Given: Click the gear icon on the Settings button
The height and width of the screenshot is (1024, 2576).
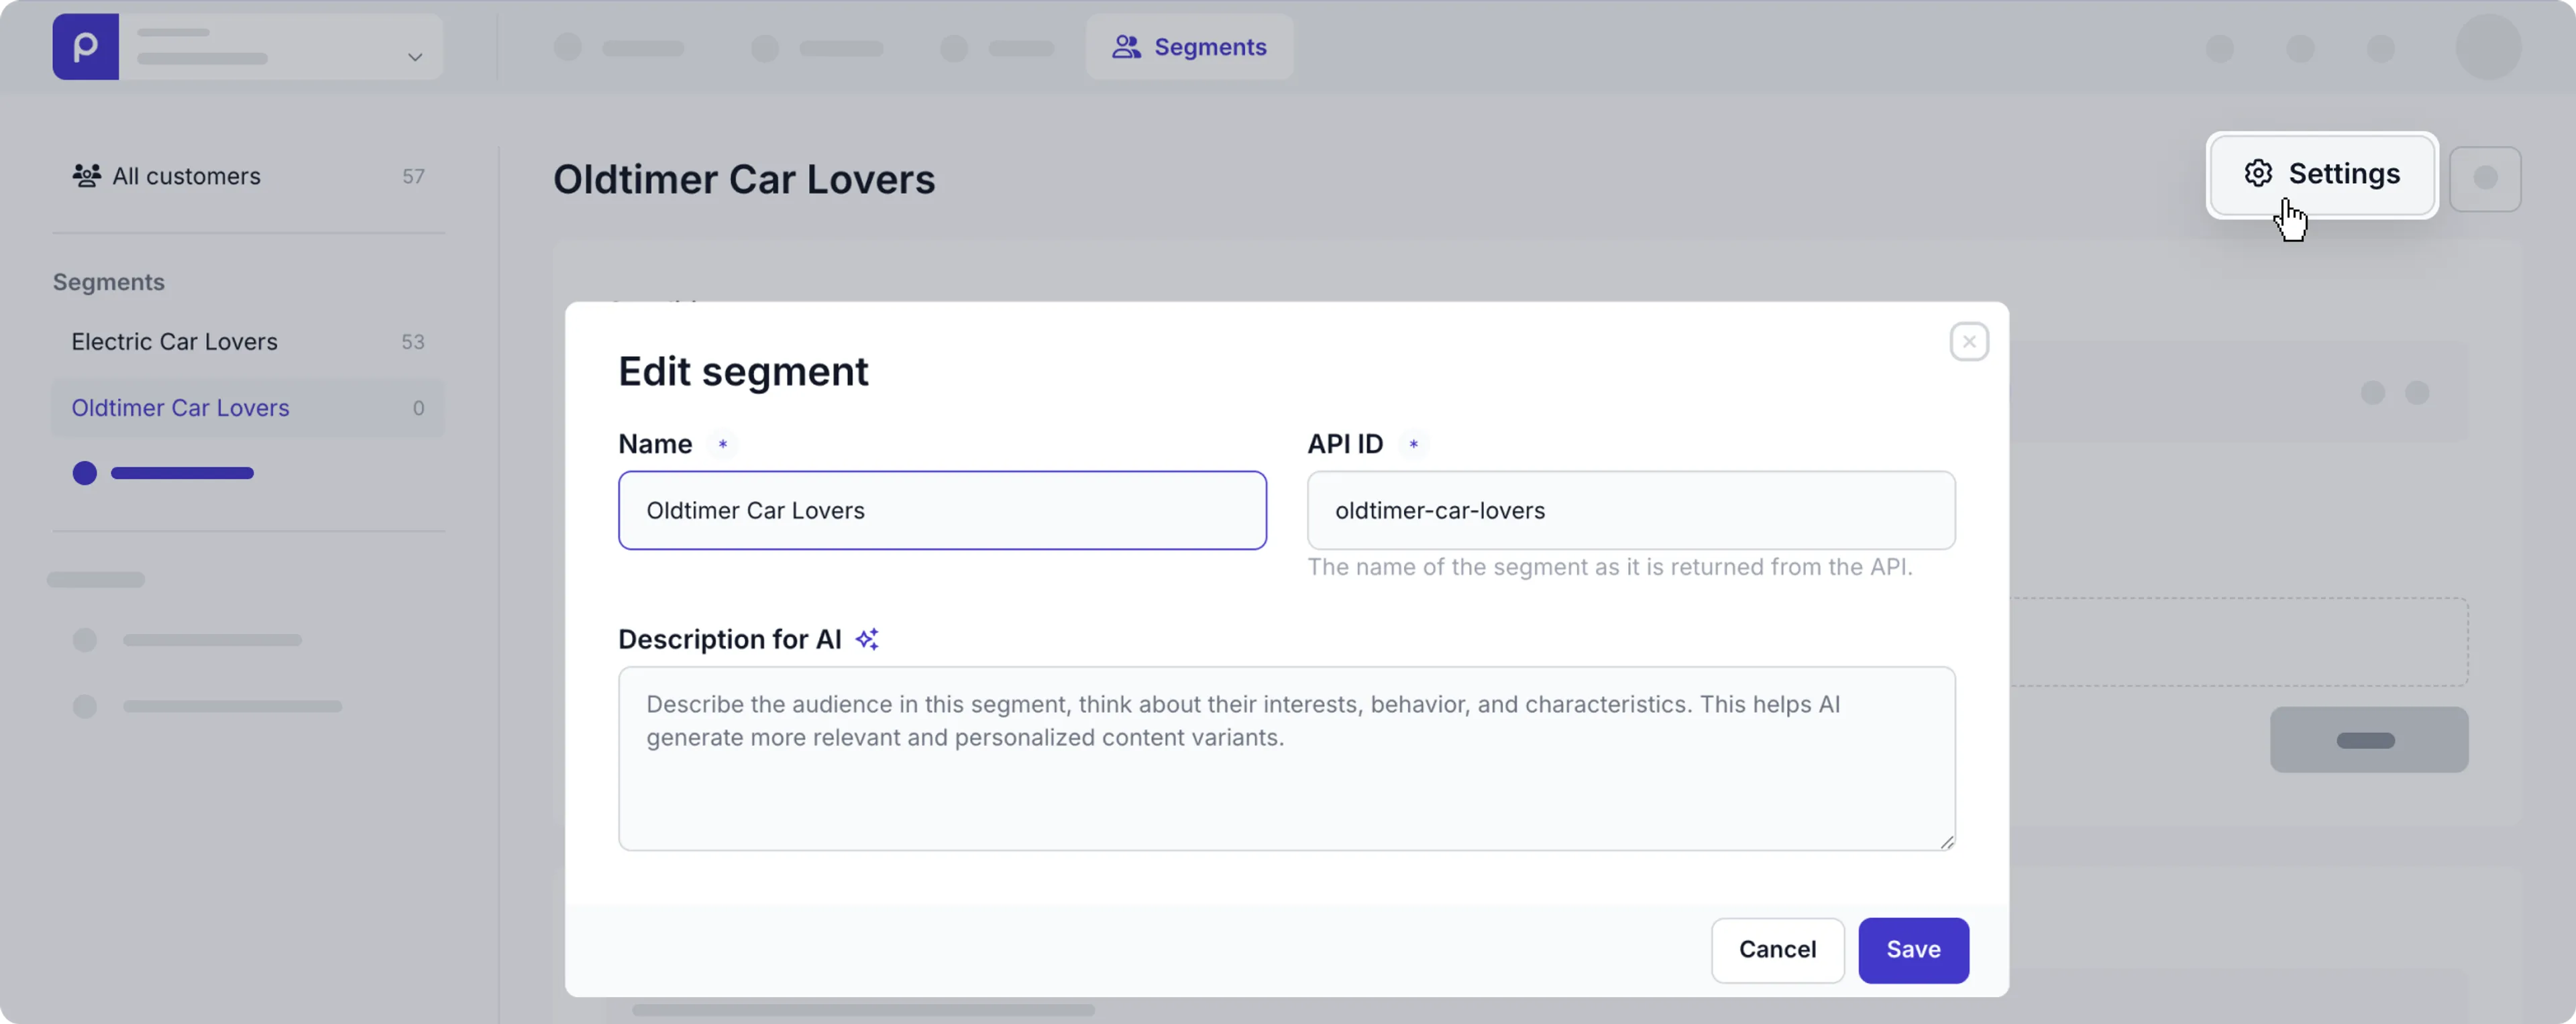Looking at the screenshot, I should pos(2258,172).
